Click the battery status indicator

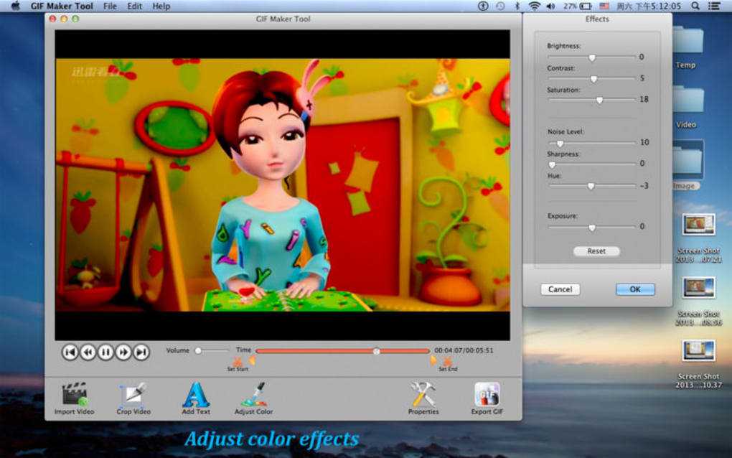[x=578, y=6]
